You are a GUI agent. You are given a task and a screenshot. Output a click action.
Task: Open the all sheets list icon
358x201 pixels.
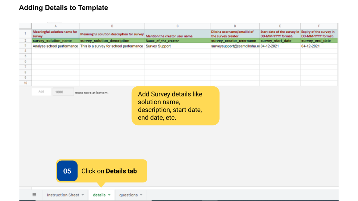34,195
